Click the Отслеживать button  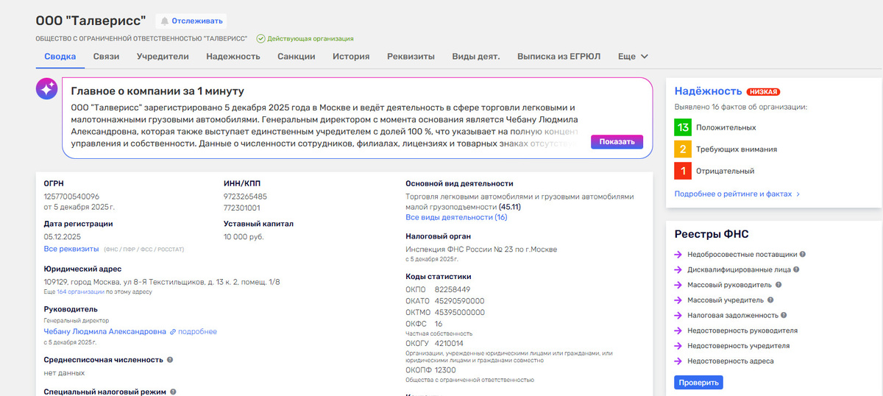[x=191, y=21]
